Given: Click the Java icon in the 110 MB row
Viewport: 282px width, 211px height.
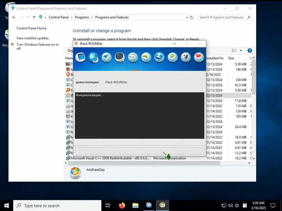Looking at the screenshot, I should [68, 106].
